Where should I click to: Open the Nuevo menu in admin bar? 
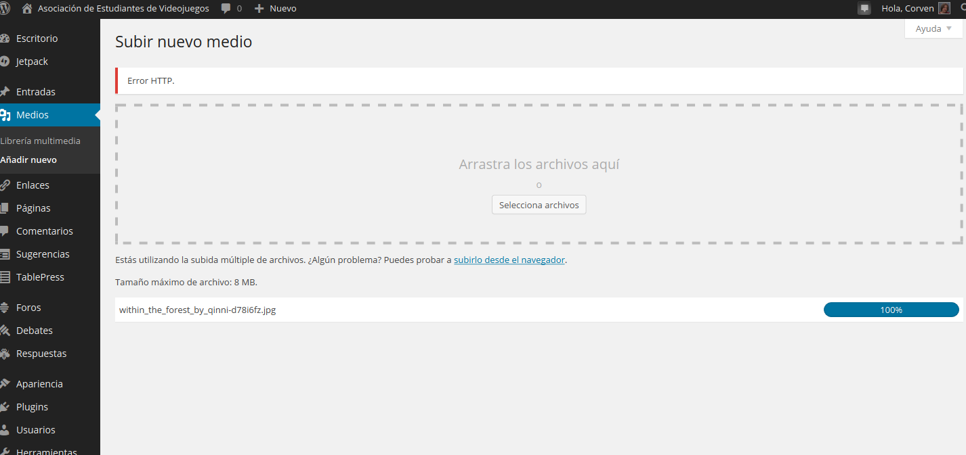276,9
